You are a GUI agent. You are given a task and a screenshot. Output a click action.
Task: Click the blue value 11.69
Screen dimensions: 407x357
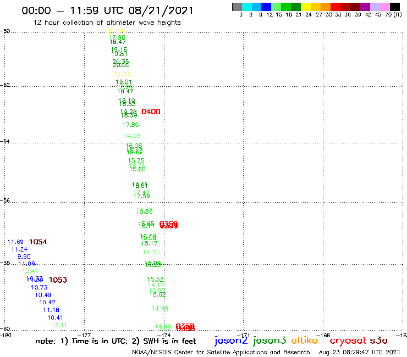pyautogui.click(x=15, y=242)
